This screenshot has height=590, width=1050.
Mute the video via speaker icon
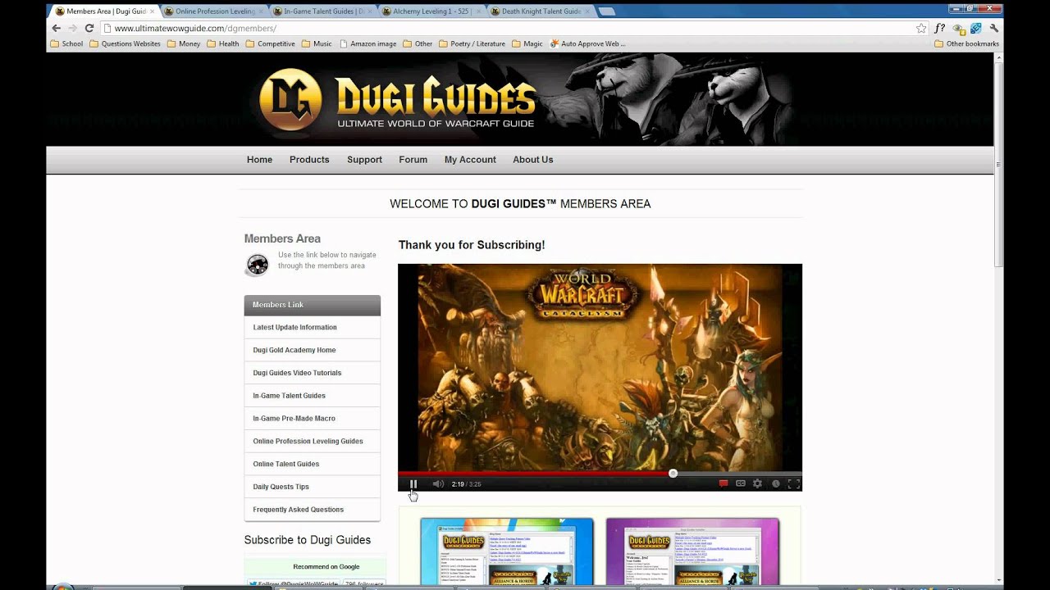438,483
